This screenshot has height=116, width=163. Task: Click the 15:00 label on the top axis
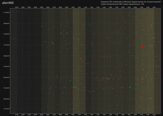pyautogui.click(x=104, y=7)
